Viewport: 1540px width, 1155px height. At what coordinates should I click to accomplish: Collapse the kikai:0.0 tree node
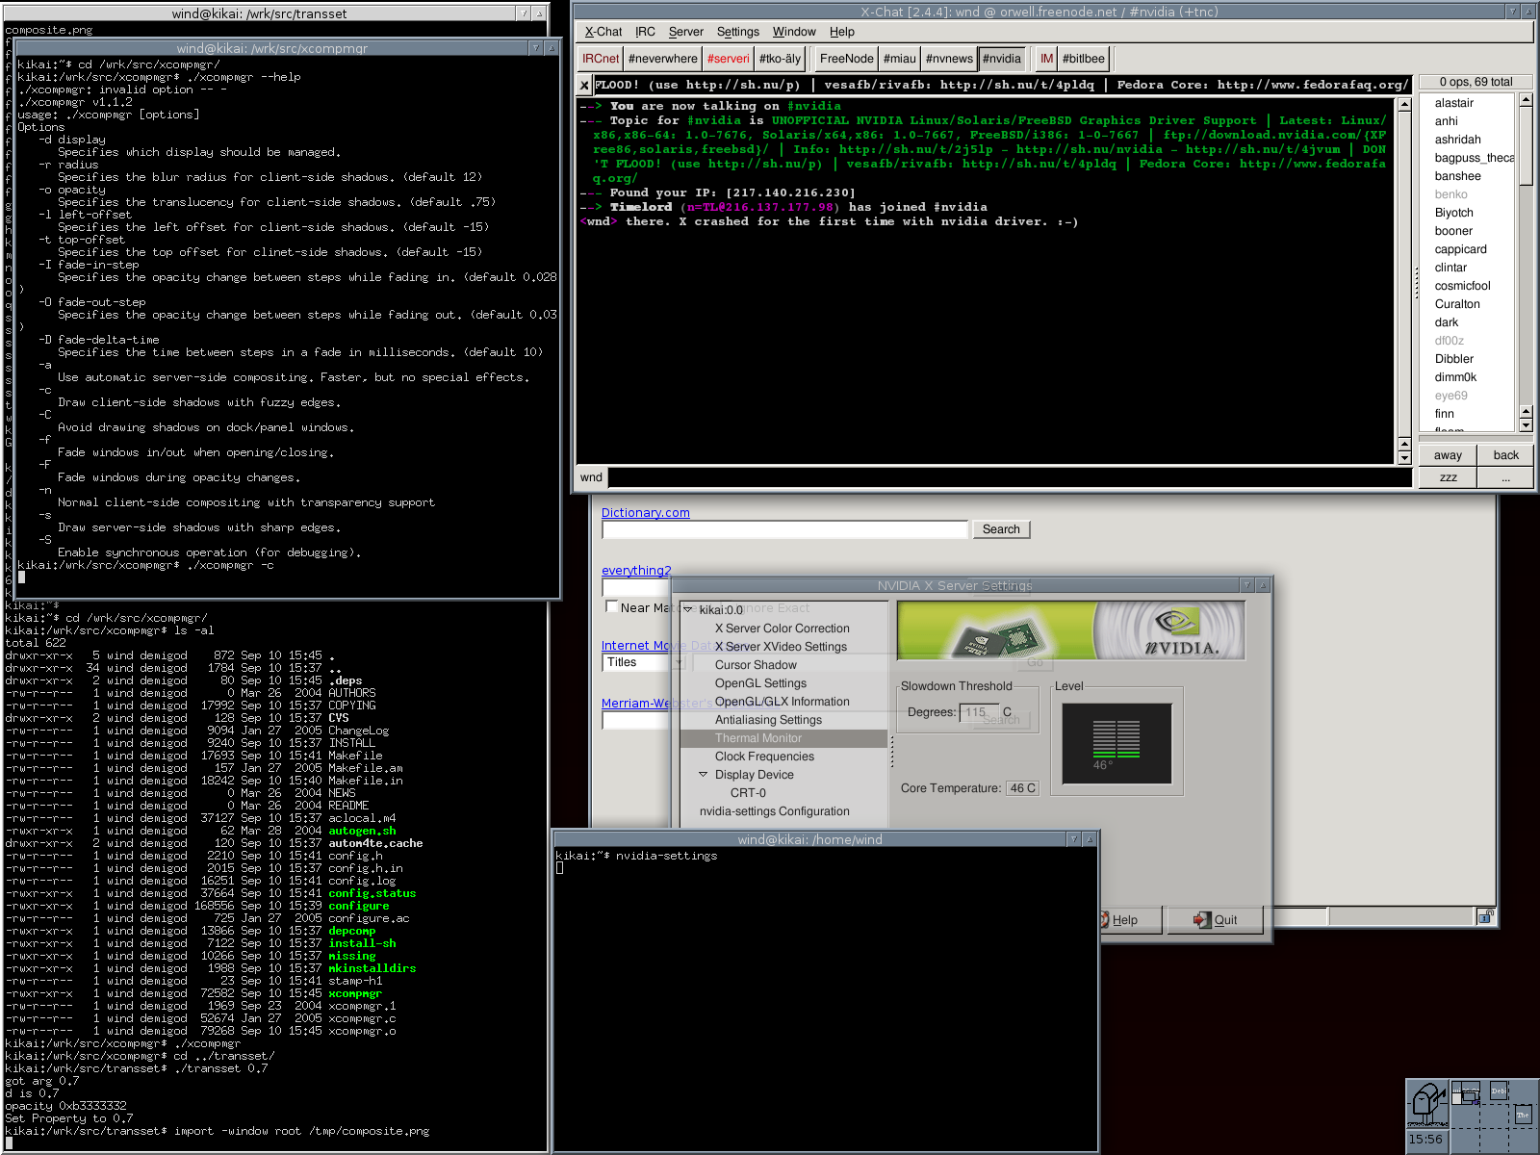click(x=688, y=609)
